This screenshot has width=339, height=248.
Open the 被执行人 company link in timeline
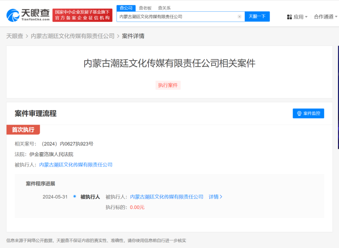click(x=167, y=197)
